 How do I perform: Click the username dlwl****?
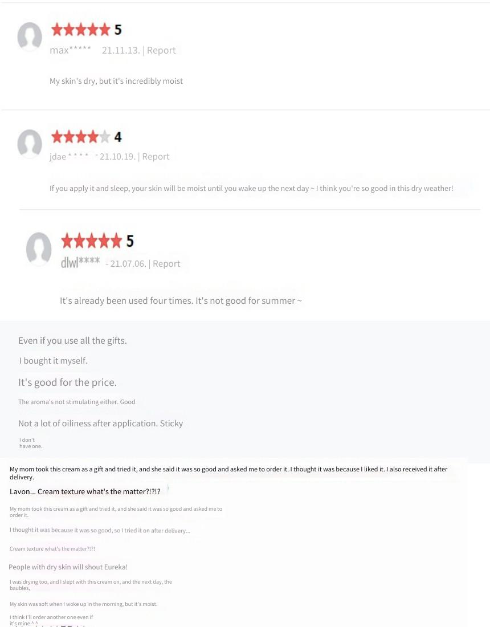(x=80, y=262)
